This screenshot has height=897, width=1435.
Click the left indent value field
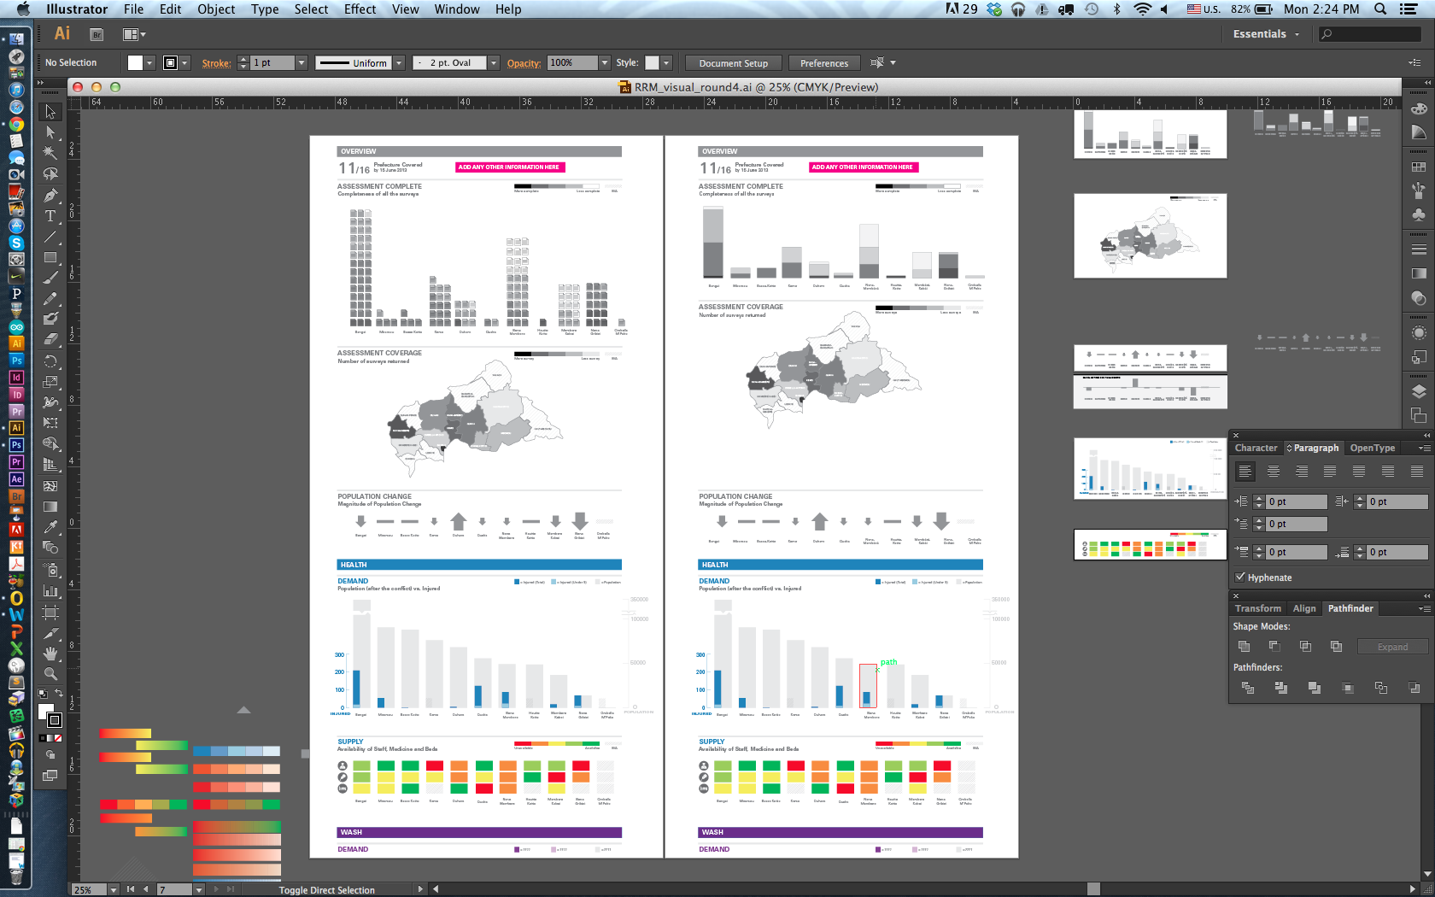pyautogui.click(x=1296, y=502)
